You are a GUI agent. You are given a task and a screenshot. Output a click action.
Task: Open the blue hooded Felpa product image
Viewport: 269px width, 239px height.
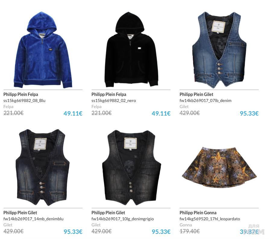pyautogui.click(x=43, y=50)
